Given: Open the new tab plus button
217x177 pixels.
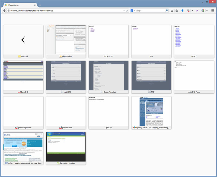Looking at the screenshot, I should click(40, 5).
